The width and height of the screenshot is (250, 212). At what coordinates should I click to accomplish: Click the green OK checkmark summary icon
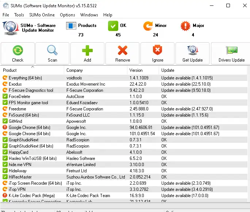click(x=113, y=26)
